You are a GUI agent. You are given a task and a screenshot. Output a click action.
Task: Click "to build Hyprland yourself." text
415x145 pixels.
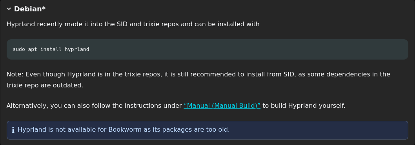point(304,106)
